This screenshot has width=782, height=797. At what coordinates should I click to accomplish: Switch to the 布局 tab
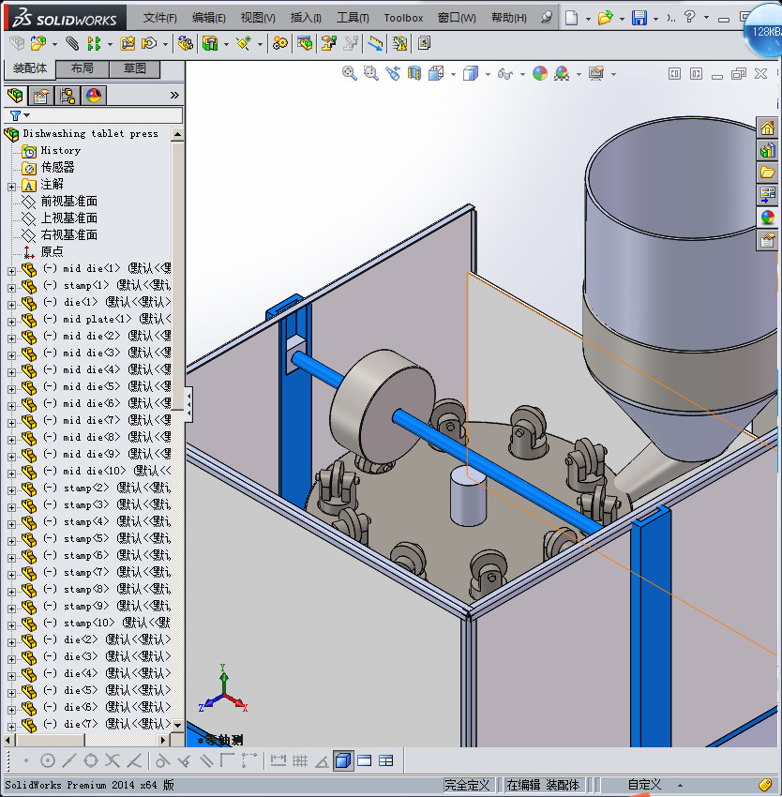coord(82,68)
